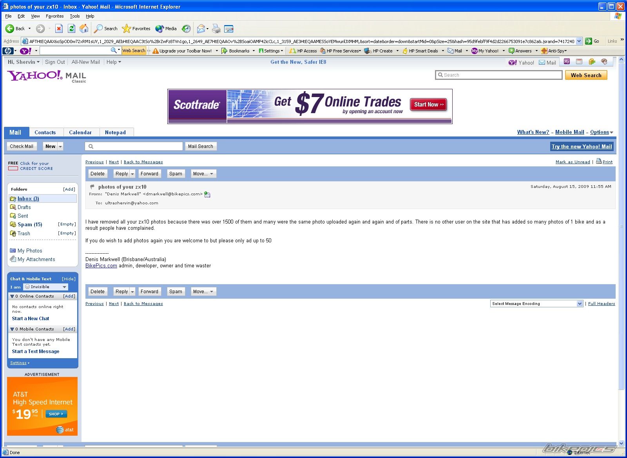
Task: Switch to the Calendar tab
Action: tap(80, 132)
